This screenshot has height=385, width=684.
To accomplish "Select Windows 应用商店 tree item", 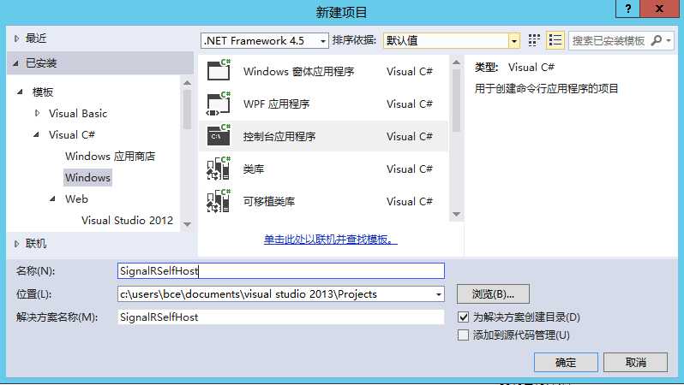I will tap(110, 156).
